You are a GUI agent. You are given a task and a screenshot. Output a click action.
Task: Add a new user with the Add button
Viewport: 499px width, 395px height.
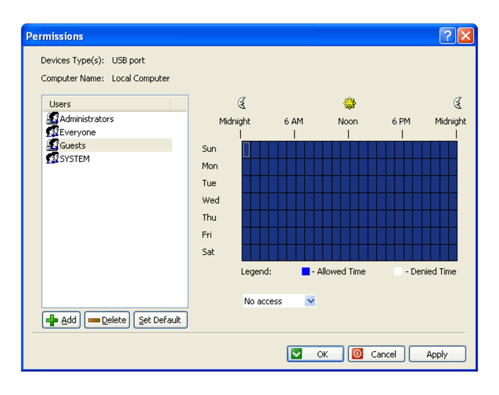click(61, 320)
